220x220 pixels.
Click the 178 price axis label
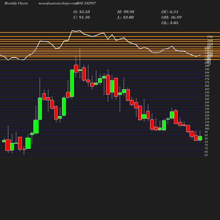tap(207, 79)
